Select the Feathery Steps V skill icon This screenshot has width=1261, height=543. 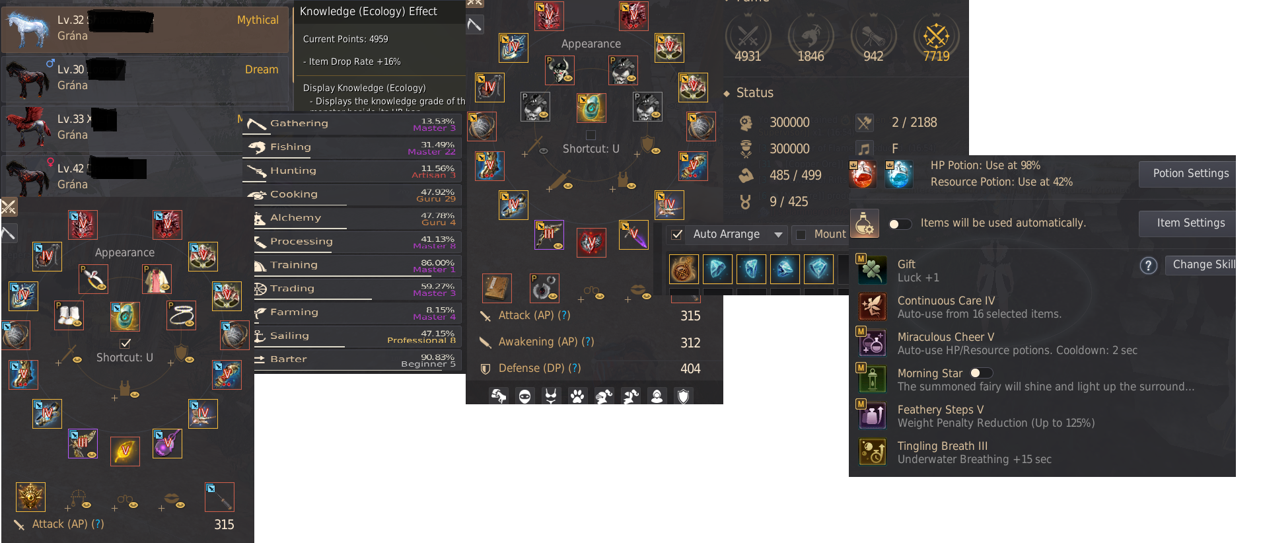pos(872,416)
